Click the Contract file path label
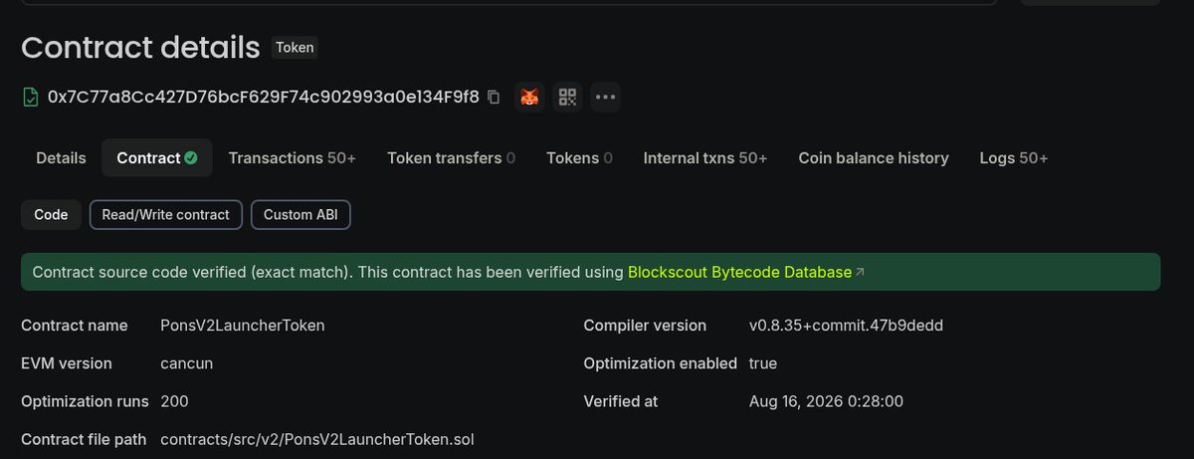This screenshot has height=459, width=1194. point(84,439)
